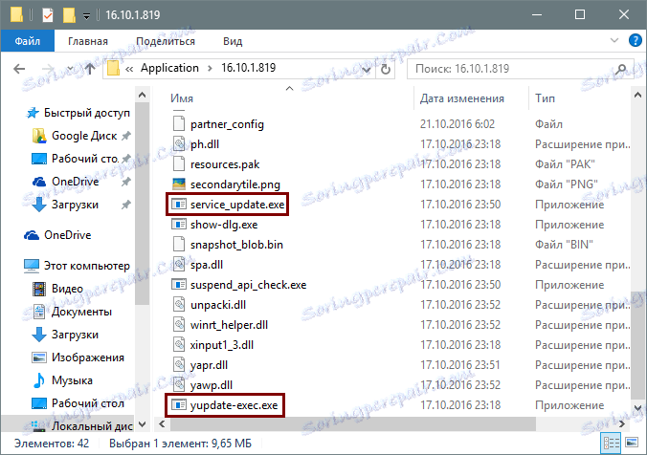
Task: Open recent locations dropdown arrow
Action: click(70, 69)
